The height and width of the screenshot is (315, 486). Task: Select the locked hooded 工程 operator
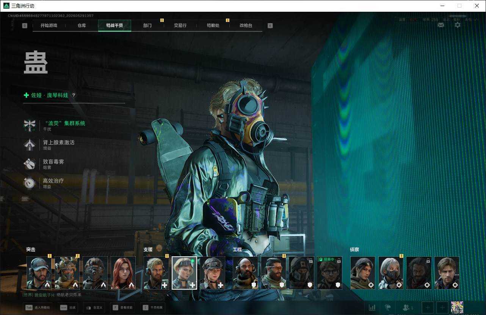click(301, 273)
